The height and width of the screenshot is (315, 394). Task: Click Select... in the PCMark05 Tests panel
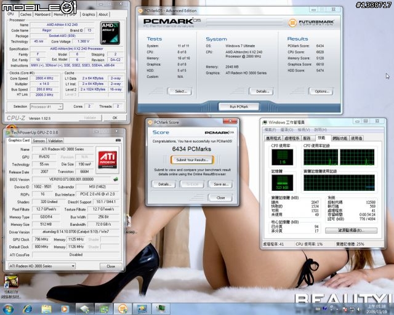pos(180,92)
